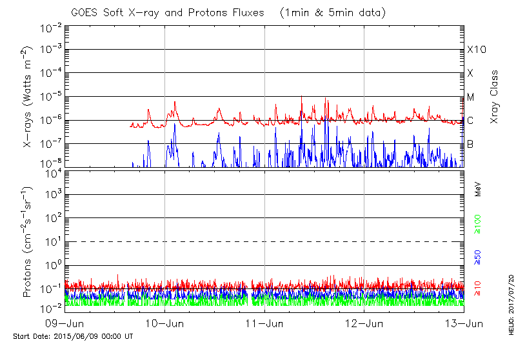Select the 09-Jun date label
This screenshot has width=516, height=342.
(64, 323)
